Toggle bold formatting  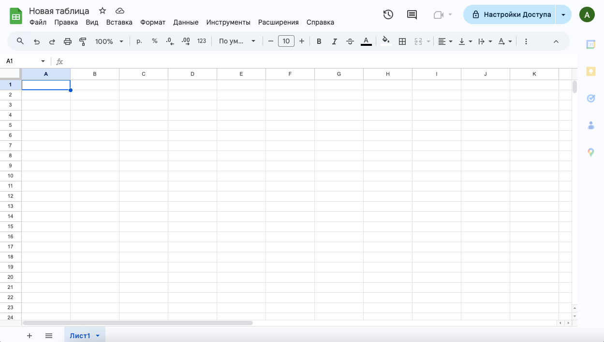tap(319, 41)
